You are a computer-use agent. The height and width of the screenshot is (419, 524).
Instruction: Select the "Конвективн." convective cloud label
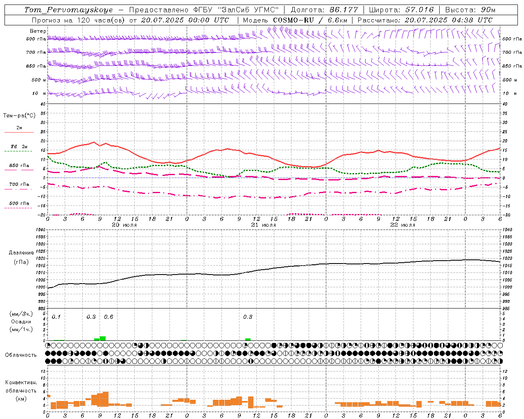click(x=21, y=383)
